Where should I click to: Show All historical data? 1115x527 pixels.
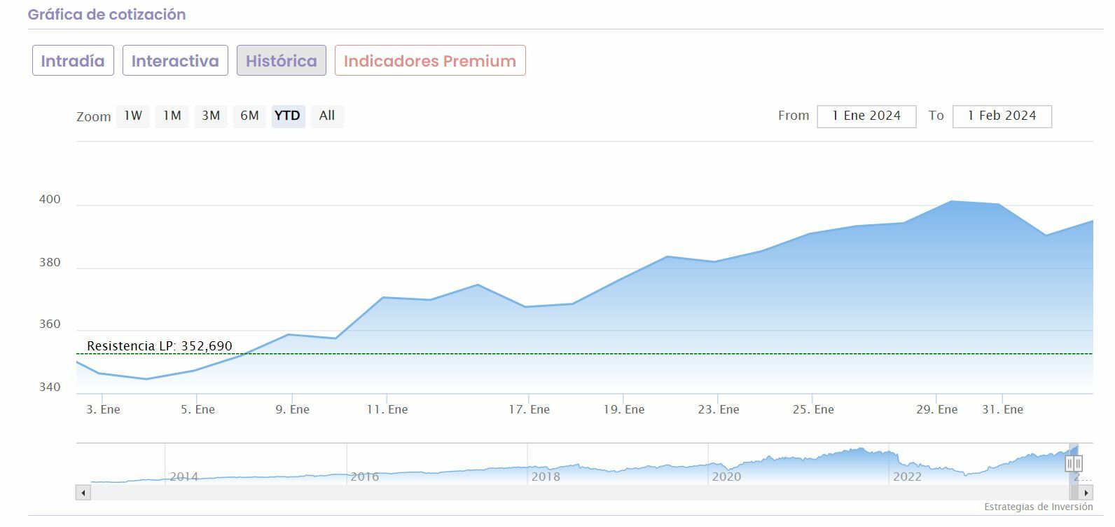point(327,116)
